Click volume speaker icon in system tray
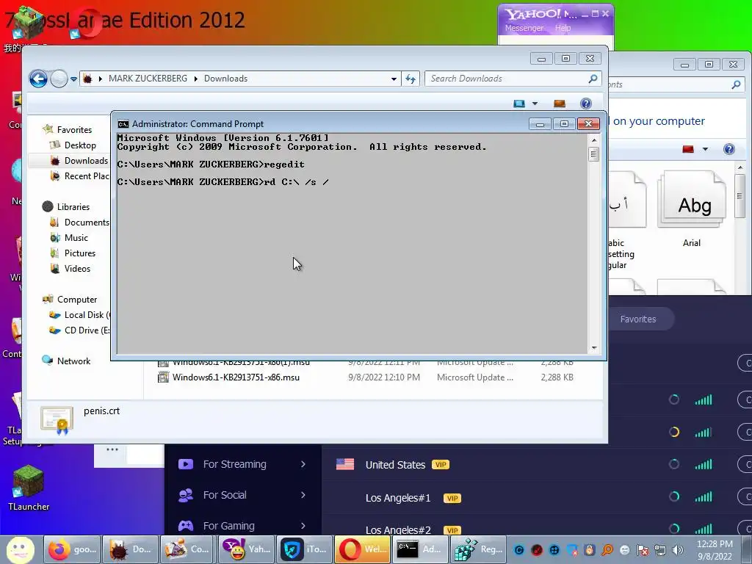752x564 pixels. pos(678,550)
